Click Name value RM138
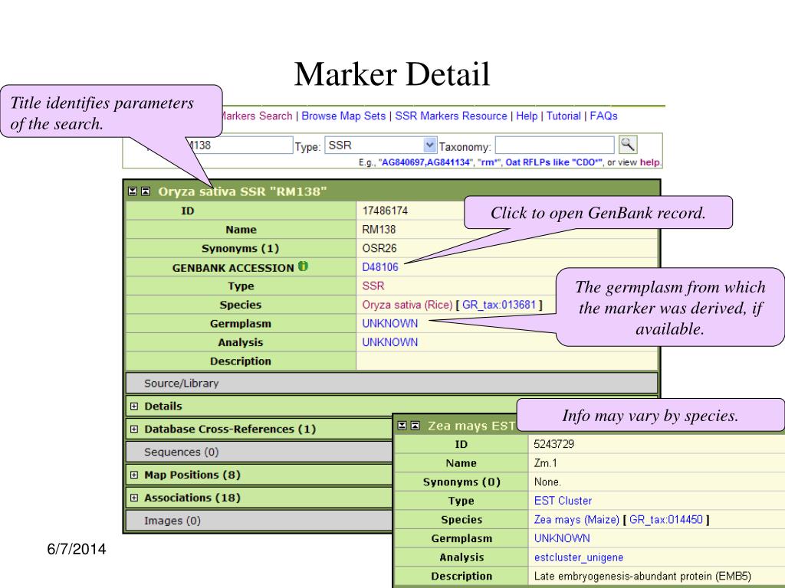Screen dimensions: 785x588 pyautogui.click(x=379, y=230)
